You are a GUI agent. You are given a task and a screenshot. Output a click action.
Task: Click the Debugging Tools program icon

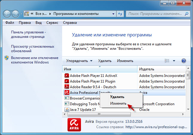[x=67, y=104]
